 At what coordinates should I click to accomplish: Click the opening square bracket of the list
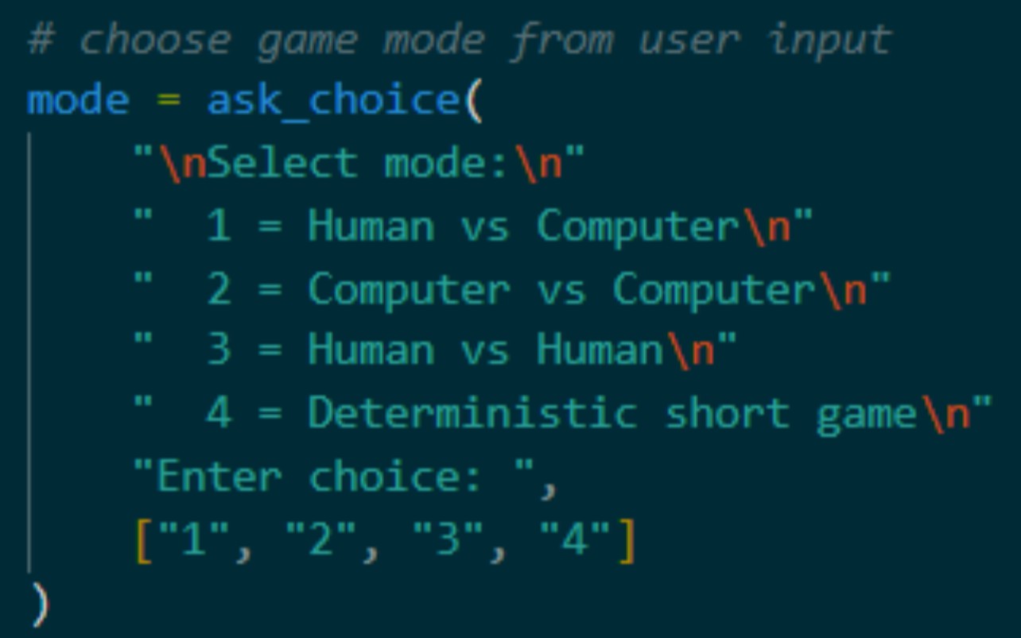point(144,542)
